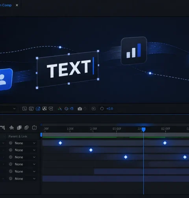Click the blue playhead current-time indicator
189x198 pixels.
[143, 130]
